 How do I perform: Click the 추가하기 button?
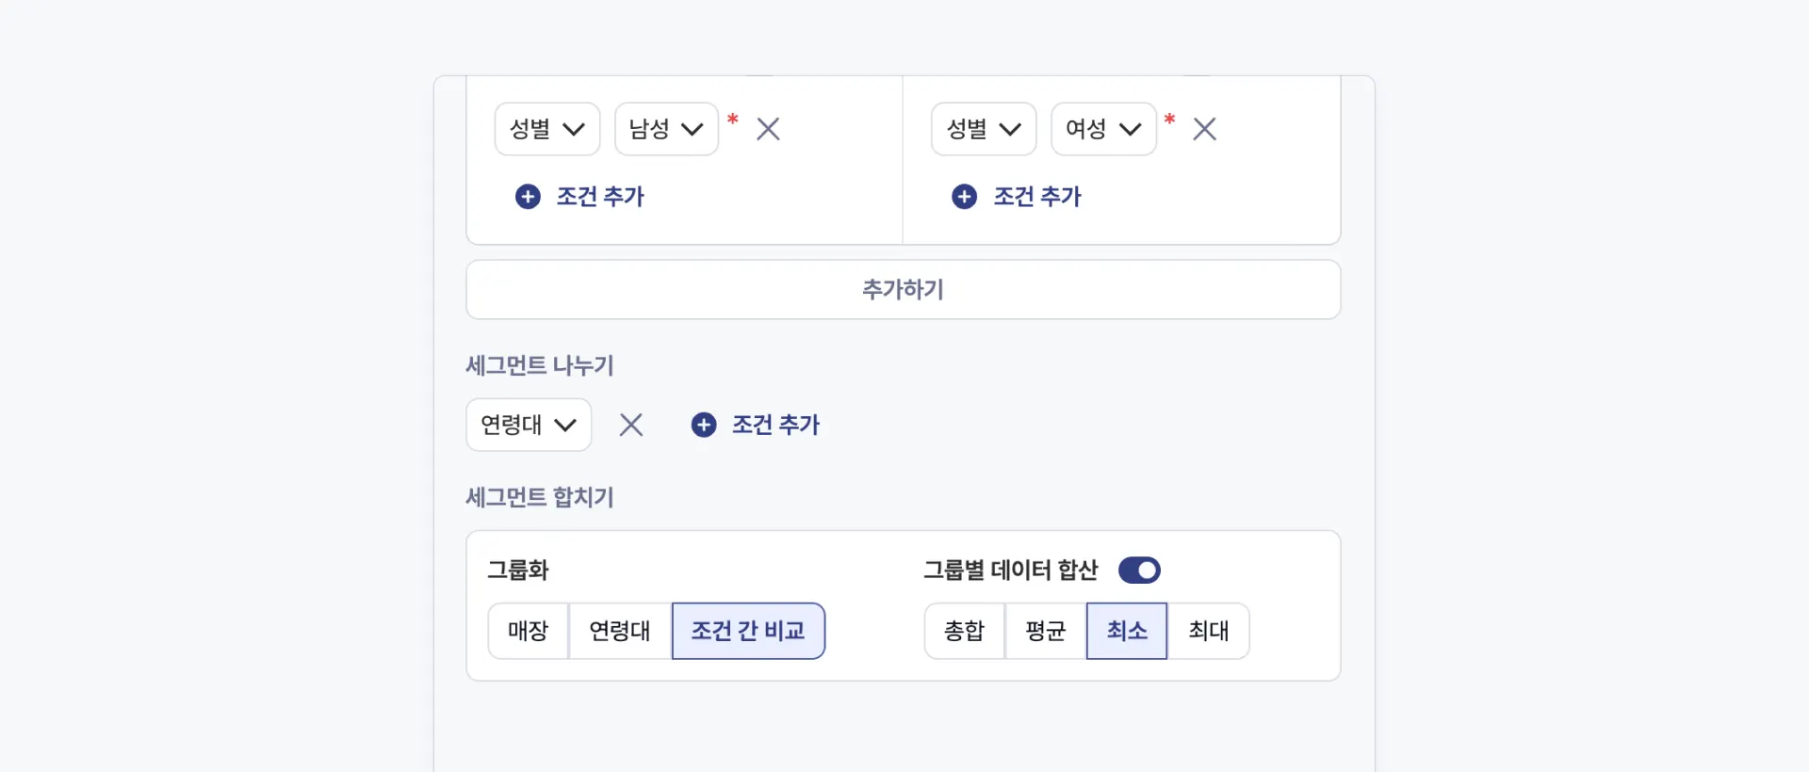(x=903, y=290)
